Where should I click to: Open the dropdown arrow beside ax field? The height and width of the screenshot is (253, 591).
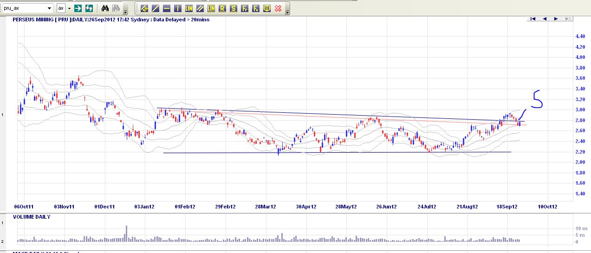pos(70,8)
